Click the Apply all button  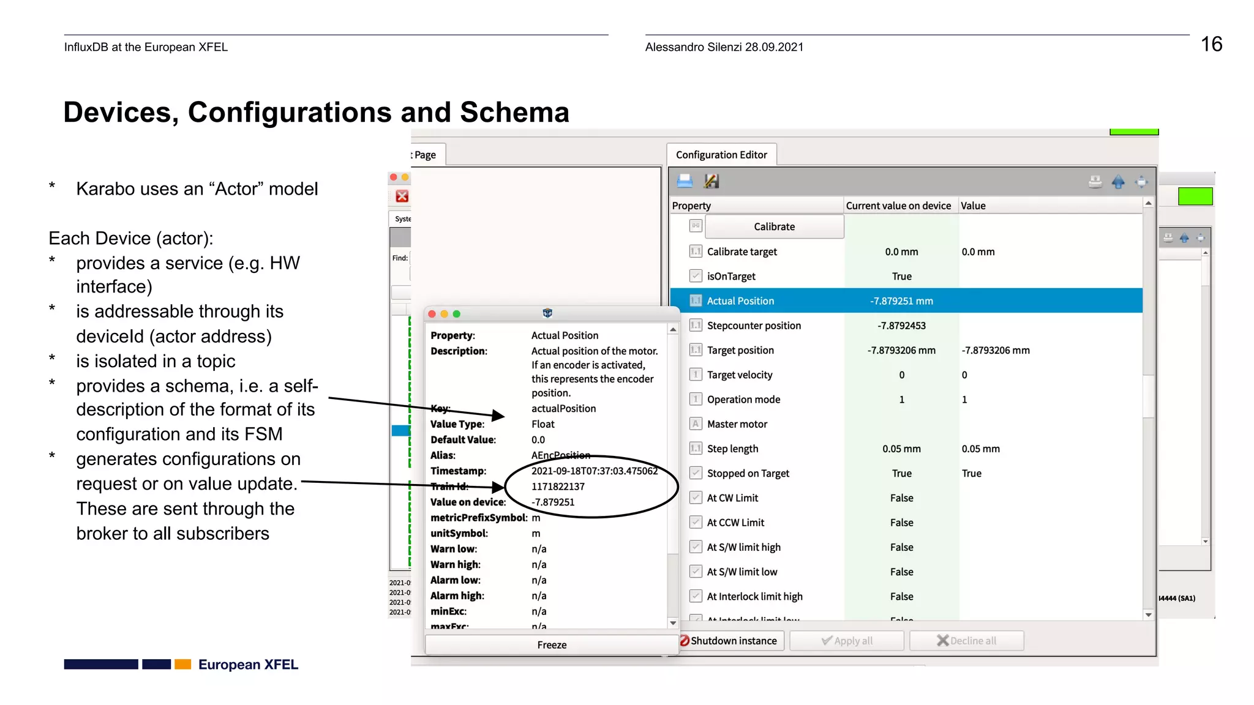point(847,641)
